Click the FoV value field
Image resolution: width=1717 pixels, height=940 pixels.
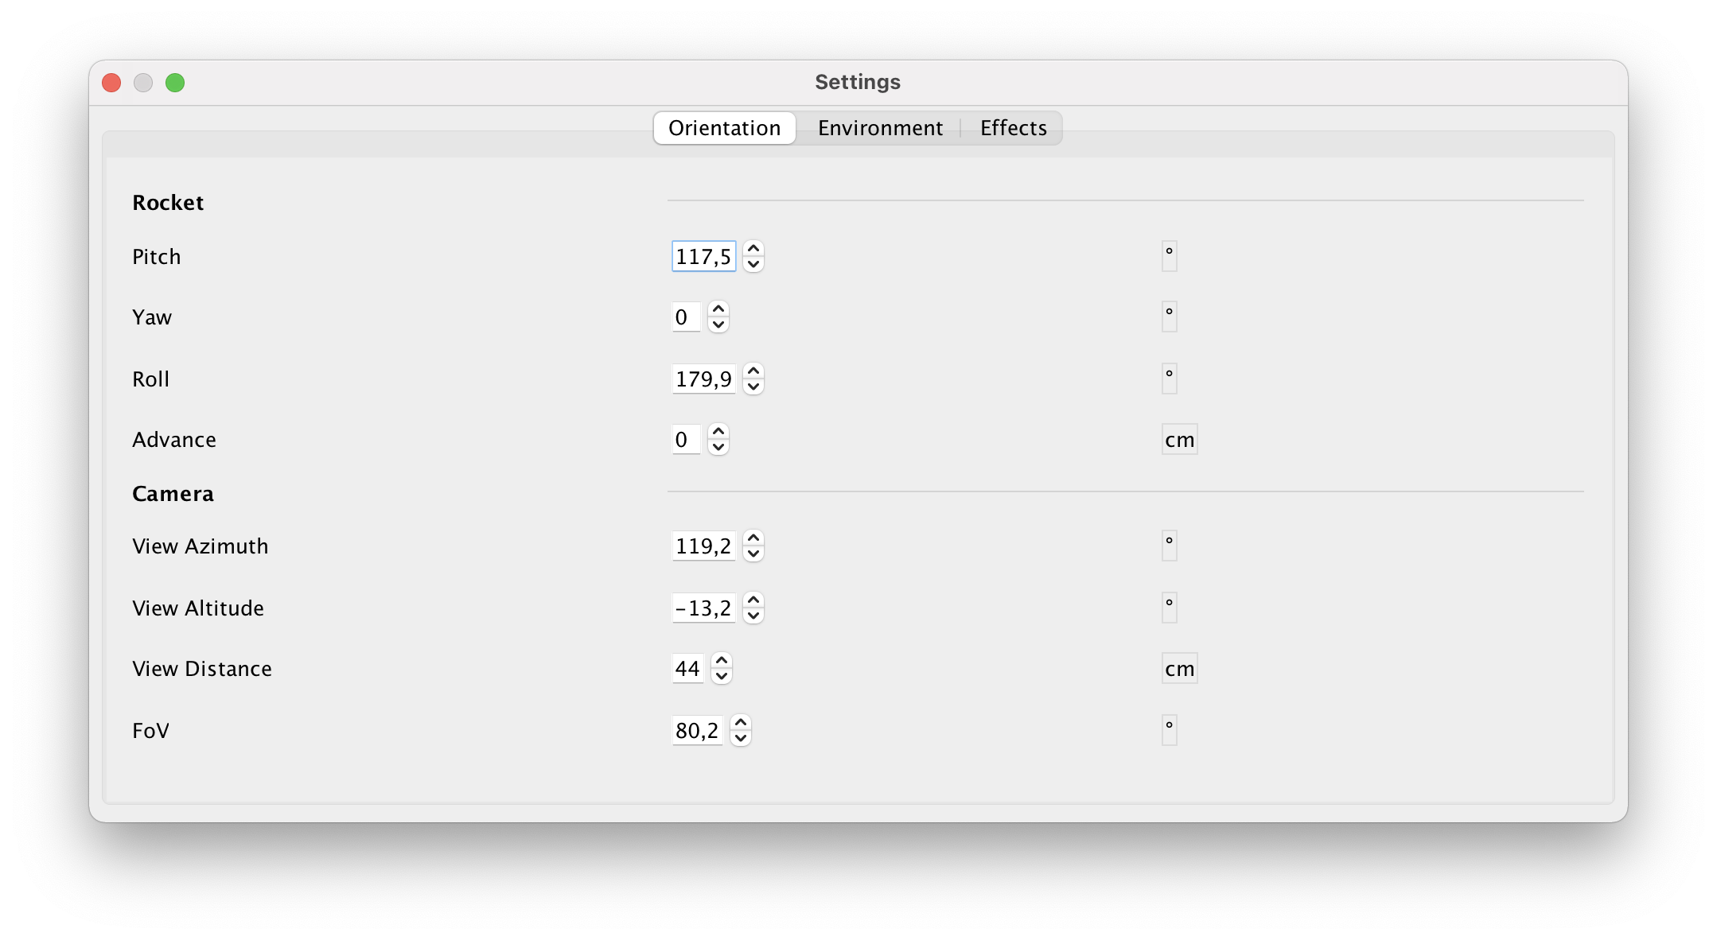(x=697, y=730)
